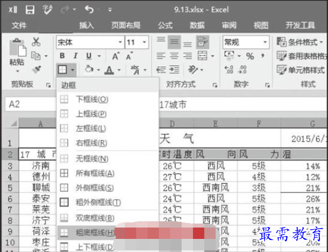The image size is (328, 252).
Task: Open text orientation button
Action: pyautogui.click(x=193, y=69)
